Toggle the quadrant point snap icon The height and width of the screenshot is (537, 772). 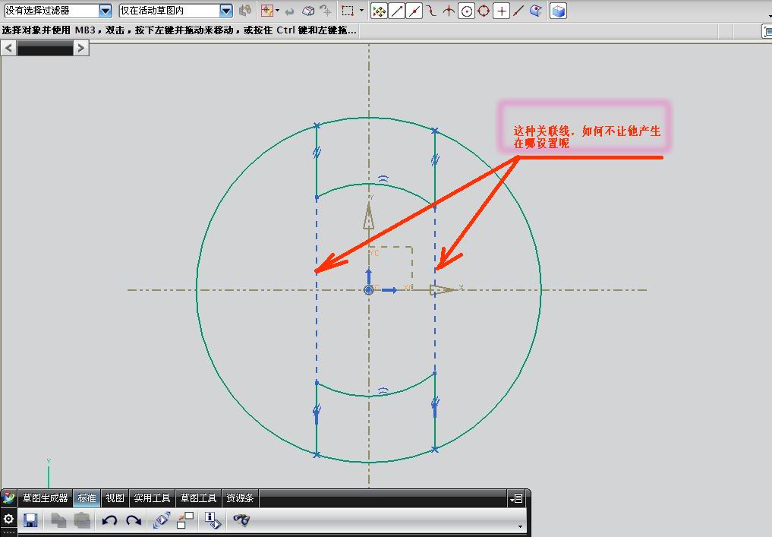pos(484,11)
